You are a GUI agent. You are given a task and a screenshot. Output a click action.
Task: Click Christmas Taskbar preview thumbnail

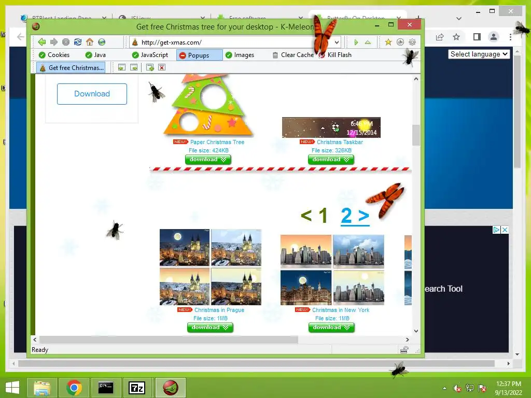pyautogui.click(x=331, y=127)
